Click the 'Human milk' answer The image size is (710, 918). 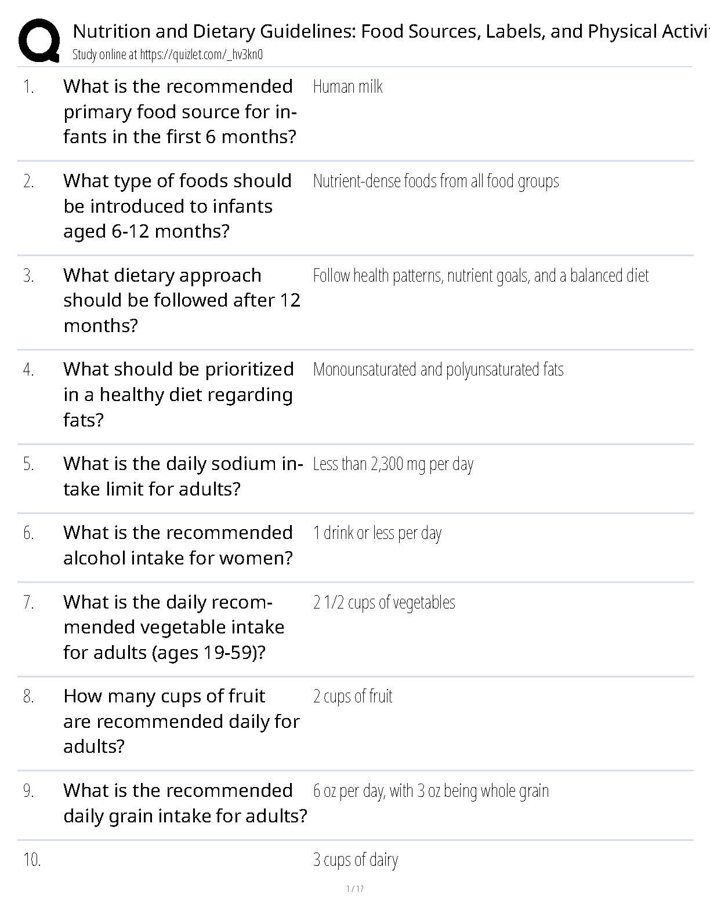coord(347,87)
